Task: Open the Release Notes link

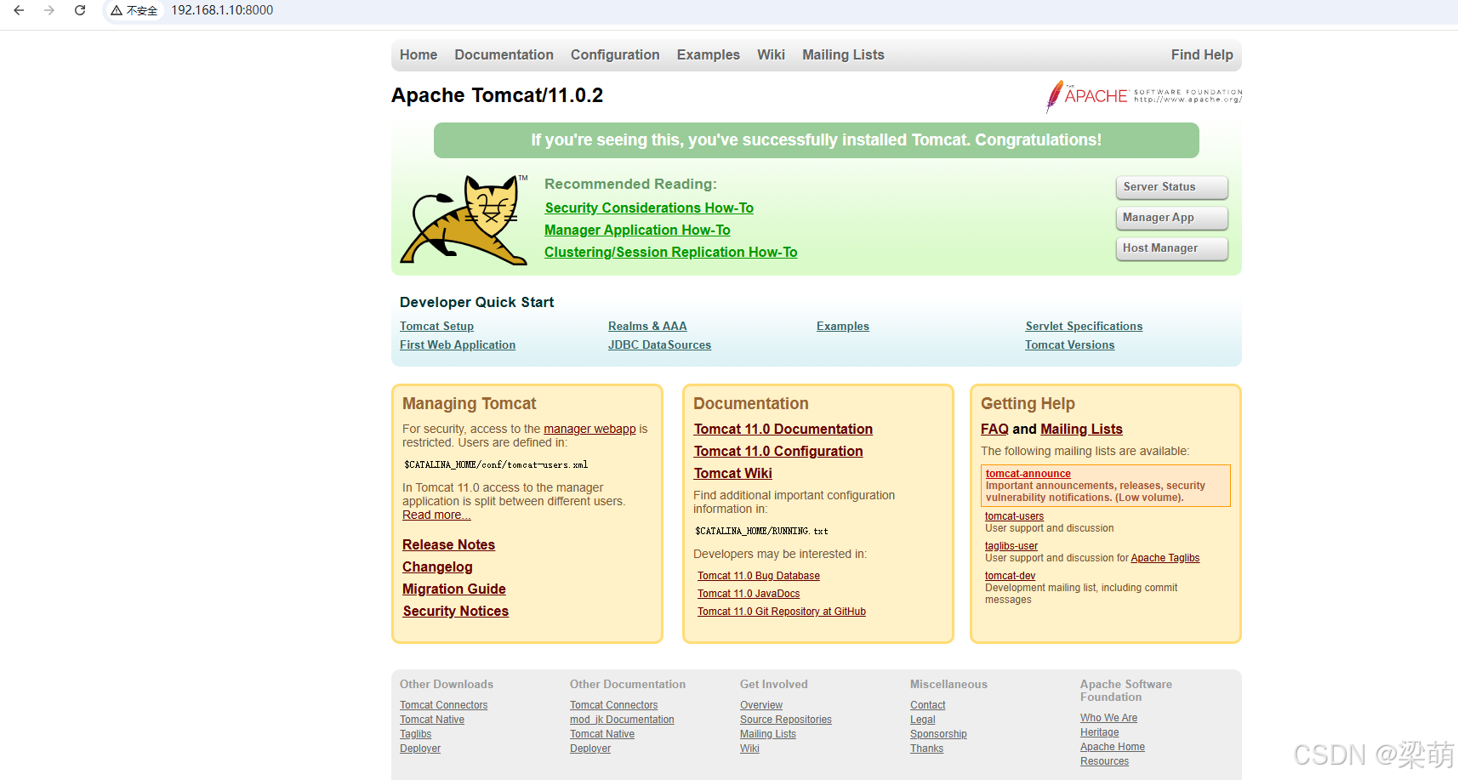Action: click(448, 544)
